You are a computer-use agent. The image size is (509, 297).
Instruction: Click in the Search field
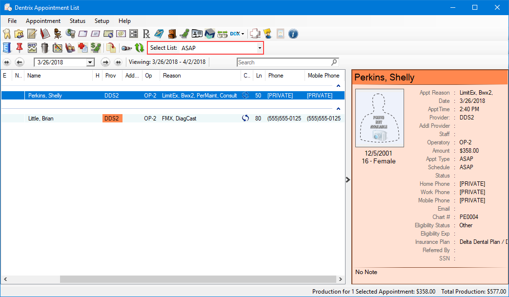coord(283,62)
